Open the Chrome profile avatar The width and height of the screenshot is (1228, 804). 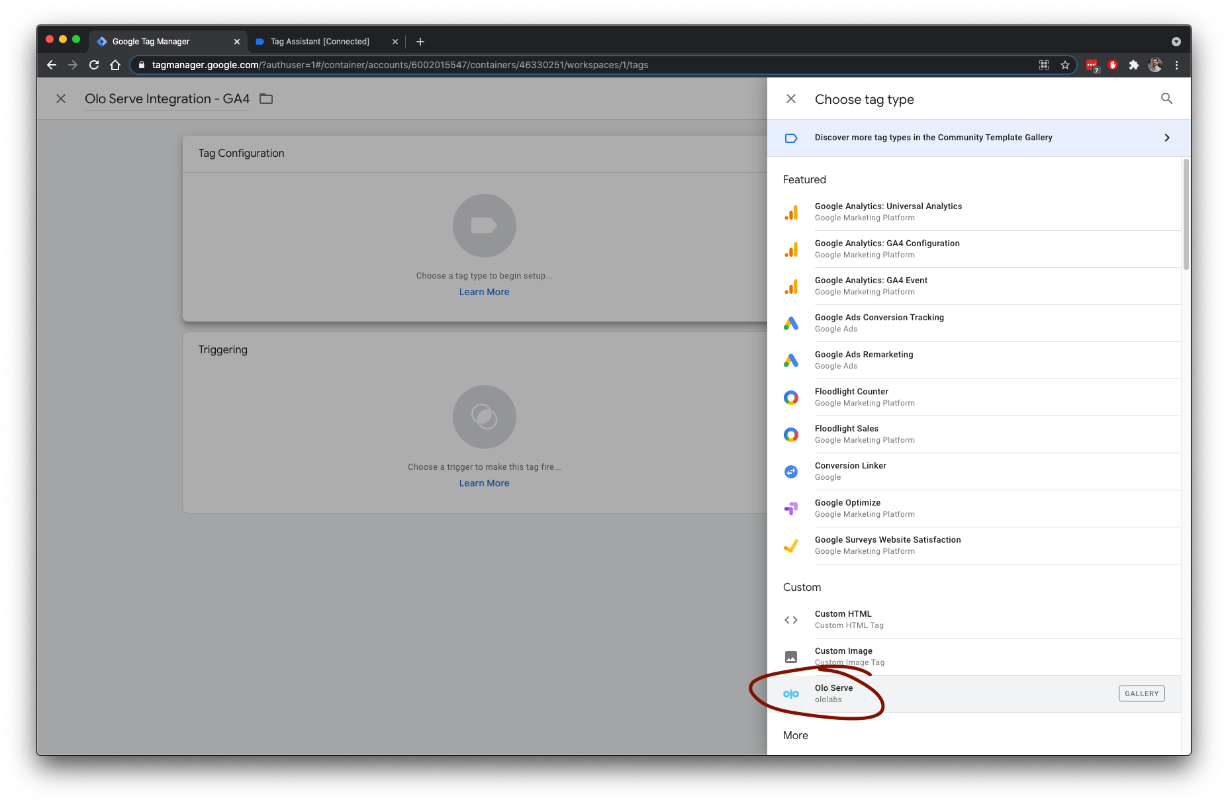pyautogui.click(x=1155, y=65)
